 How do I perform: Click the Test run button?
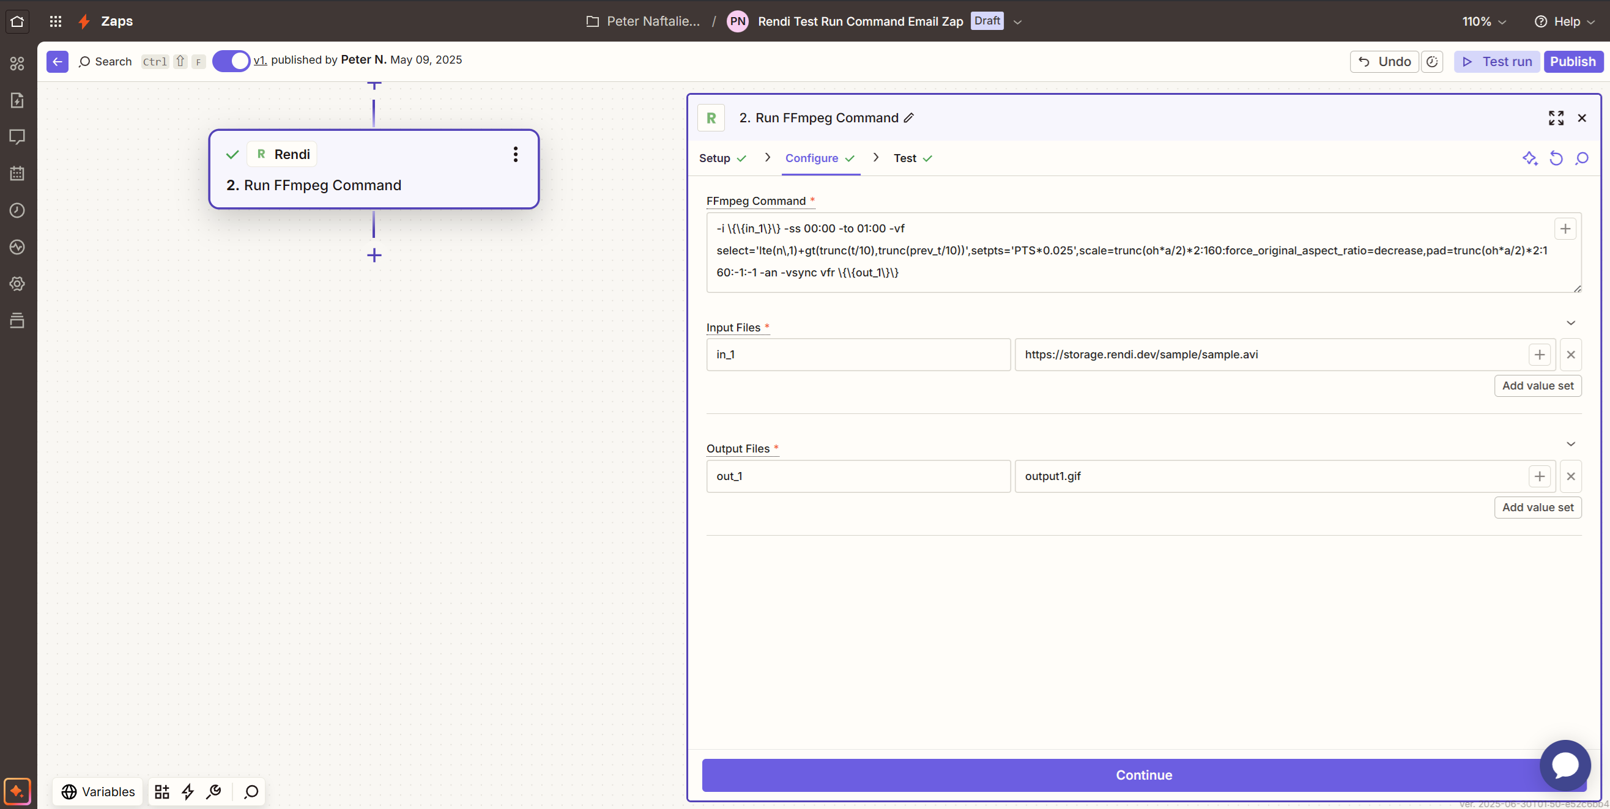tap(1496, 61)
